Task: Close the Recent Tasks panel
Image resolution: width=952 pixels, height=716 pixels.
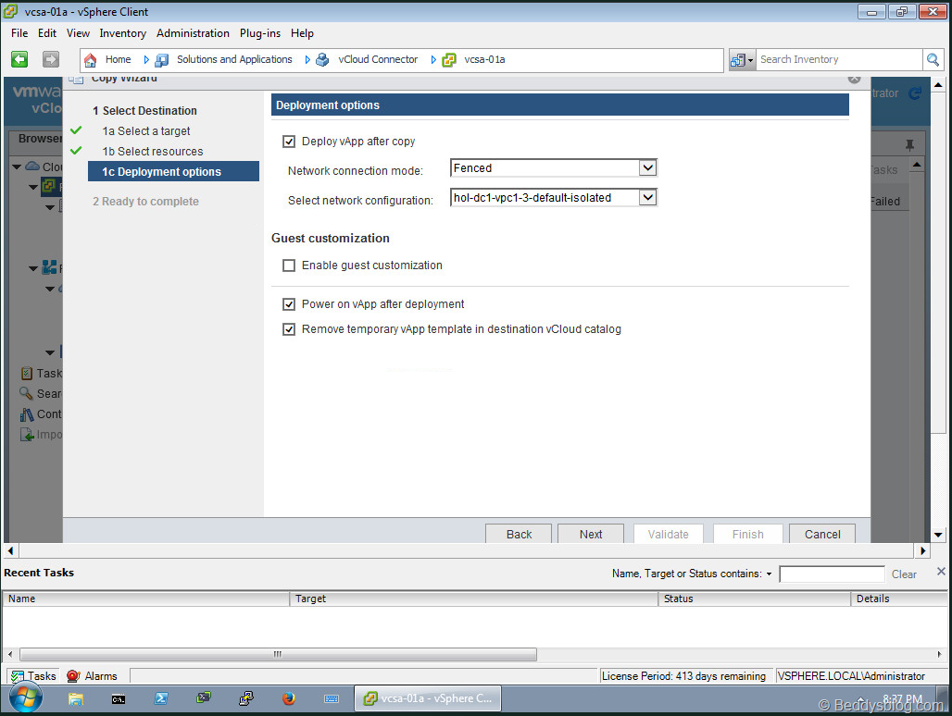Action: click(941, 571)
